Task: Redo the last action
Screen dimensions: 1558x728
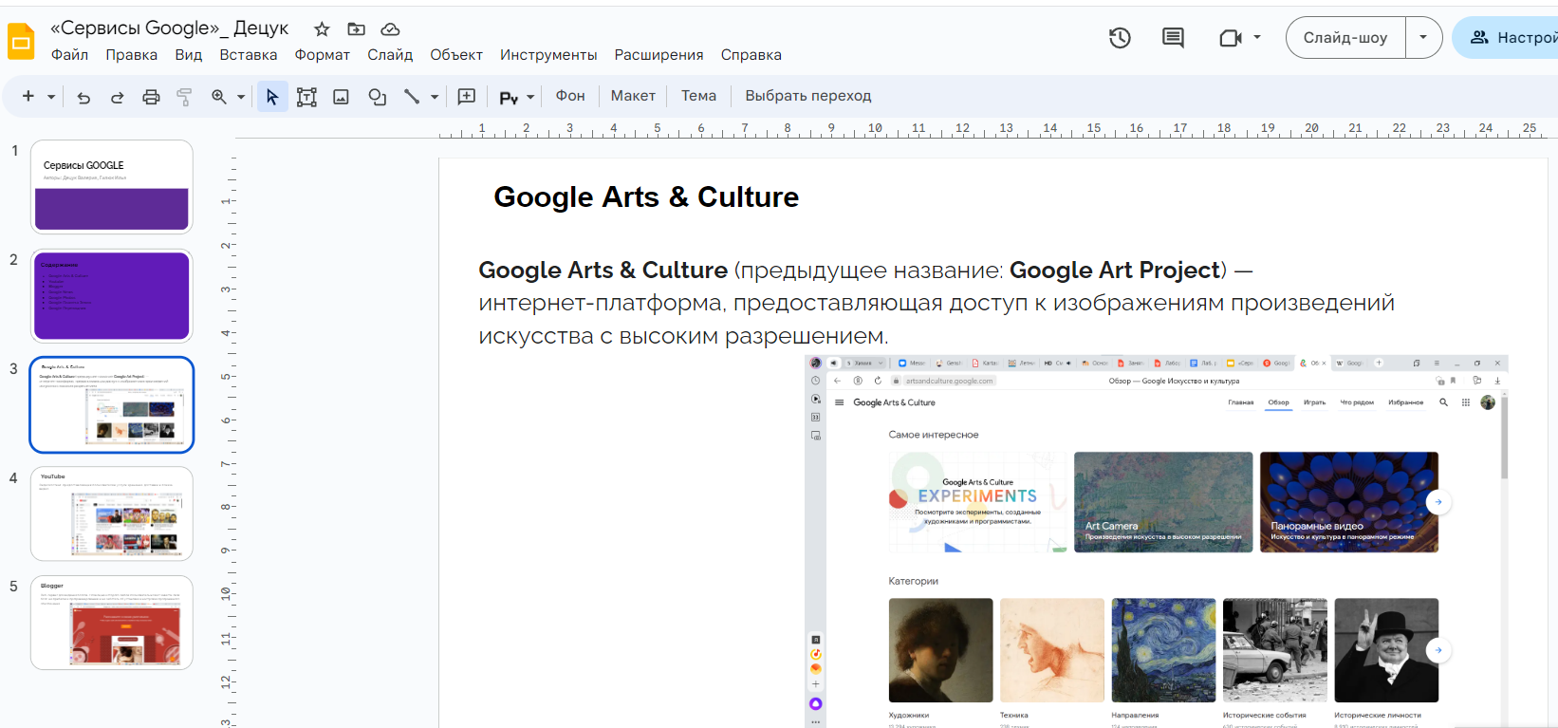Action: click(117, 97)
